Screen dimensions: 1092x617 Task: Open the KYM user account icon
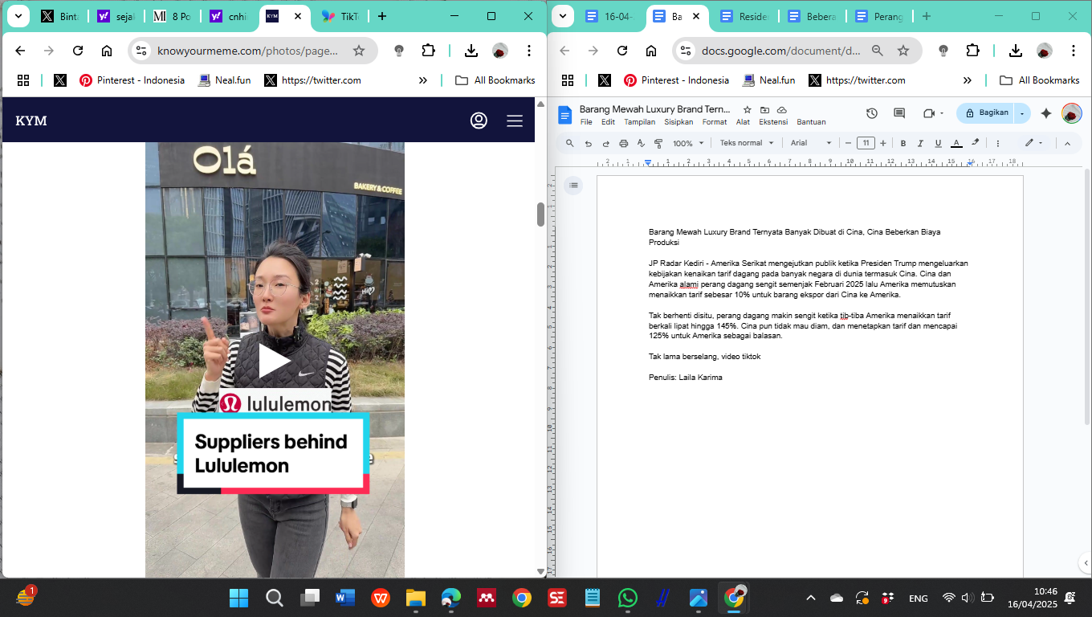tap(479, 121)
